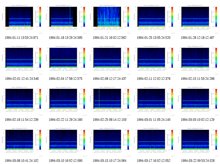Open the 1994-02-04 17:58:12.575 spectrogram thumbnail

tap(65, 60)
